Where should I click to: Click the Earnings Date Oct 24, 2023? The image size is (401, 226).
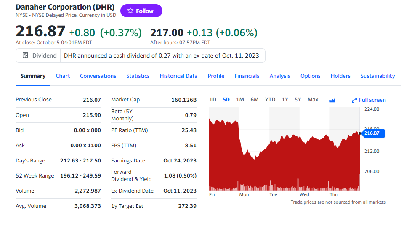click(180, 160)
